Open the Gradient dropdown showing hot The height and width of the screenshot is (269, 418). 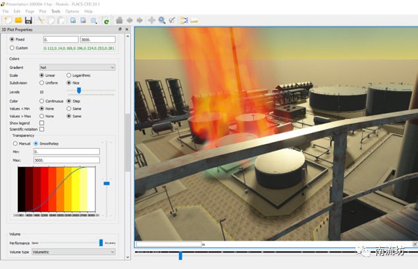[x=77, y=67]
